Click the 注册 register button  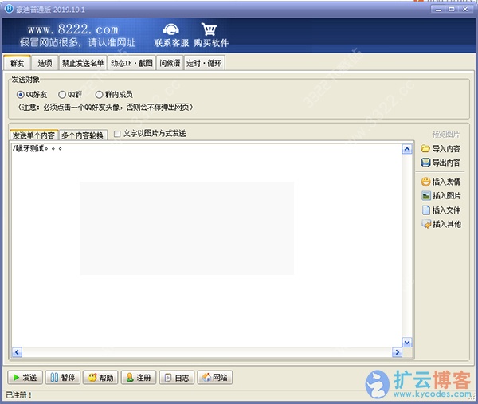(139, 378)
